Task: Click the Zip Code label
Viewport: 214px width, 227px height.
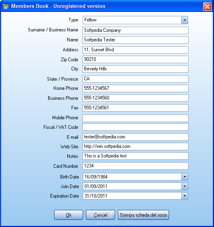Action: point(69,60)
